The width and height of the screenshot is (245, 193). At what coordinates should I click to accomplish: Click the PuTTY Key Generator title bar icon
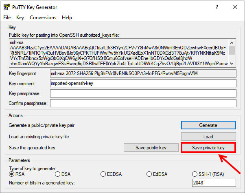(7, 7)
